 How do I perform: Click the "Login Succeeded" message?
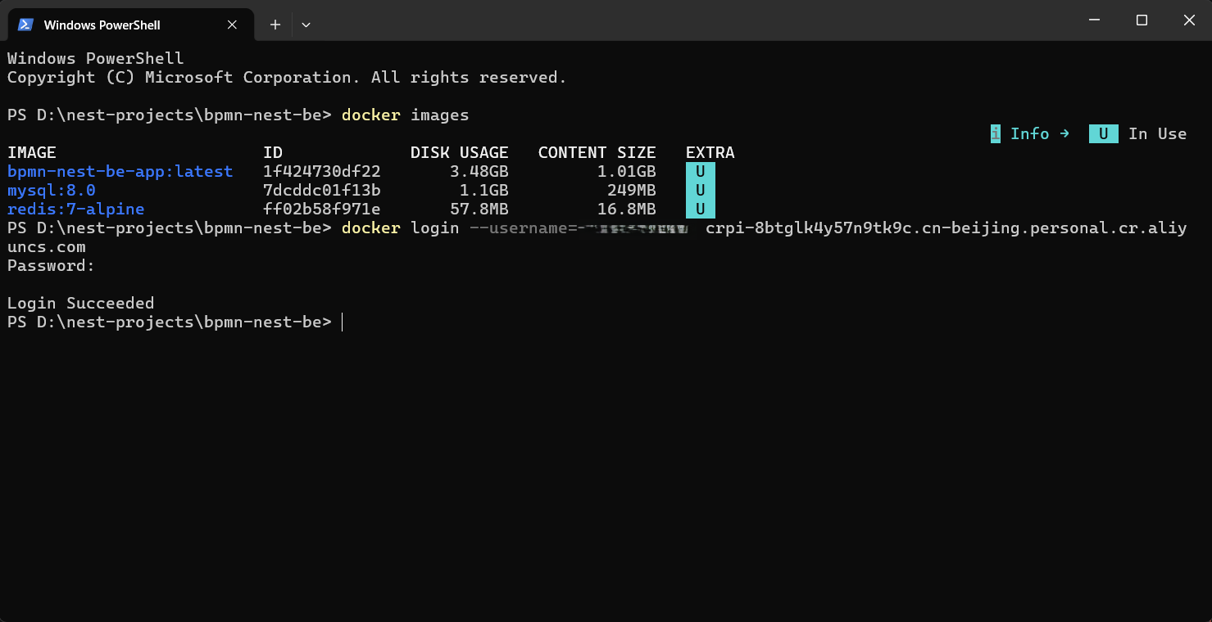coord(81,303)
